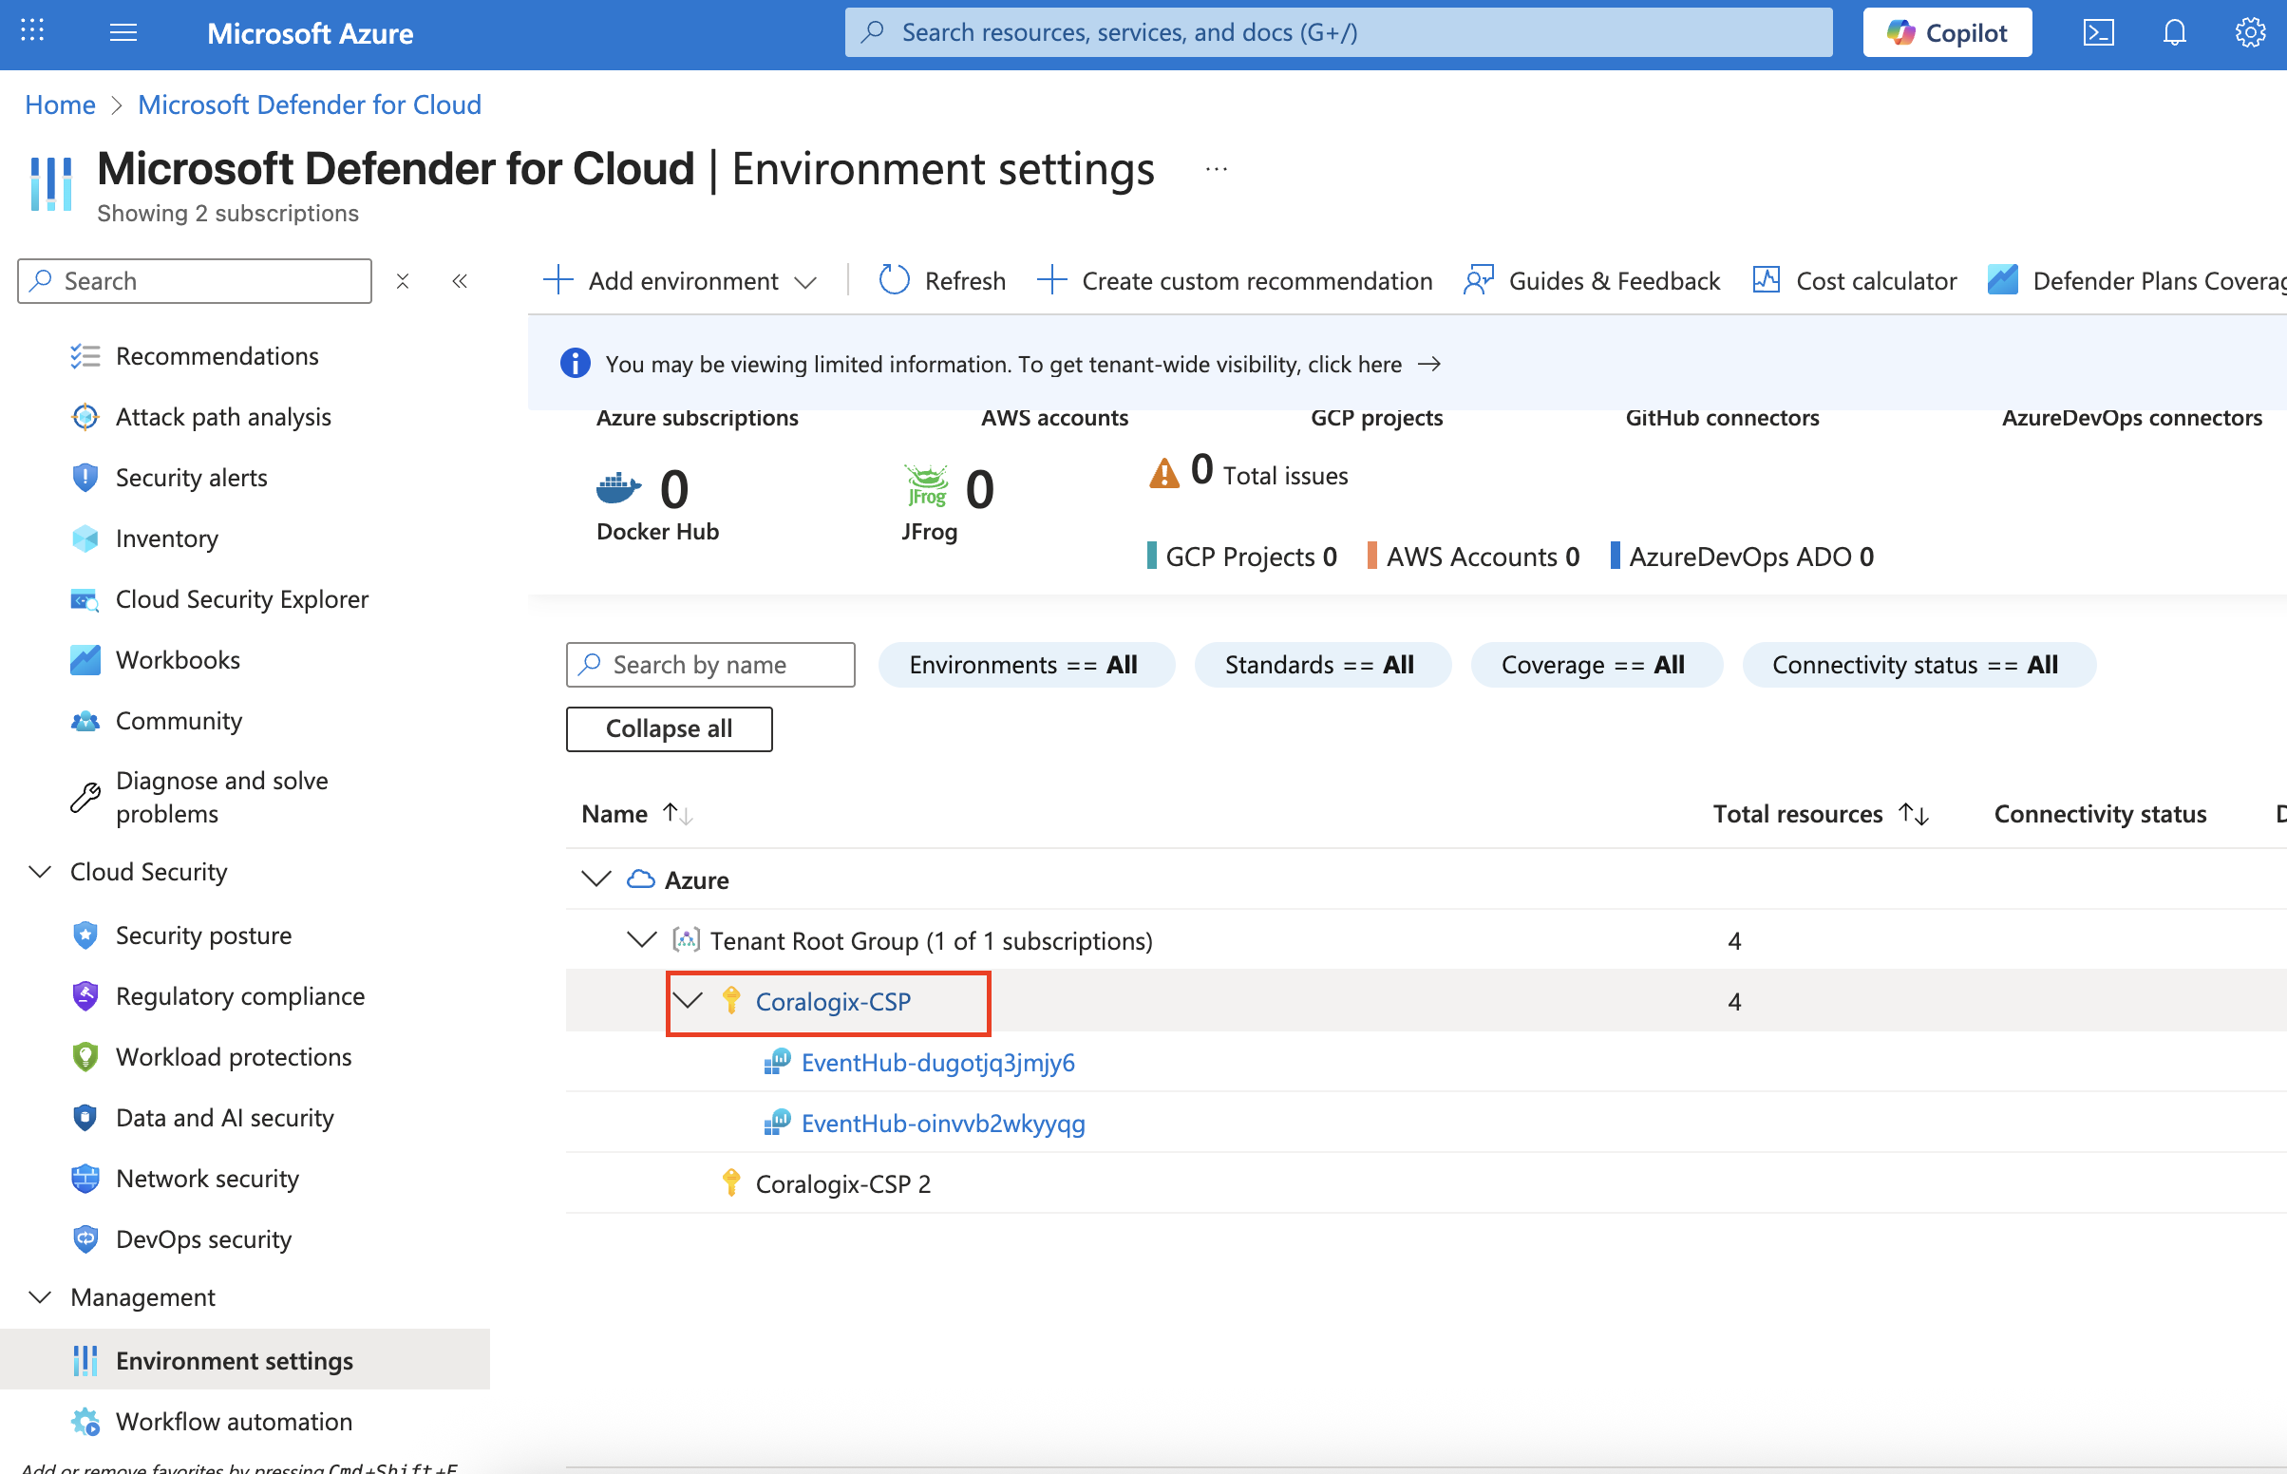Click the Azure apps grid icon
This screenshot has height=1474, width=2287.
(32, 30)
